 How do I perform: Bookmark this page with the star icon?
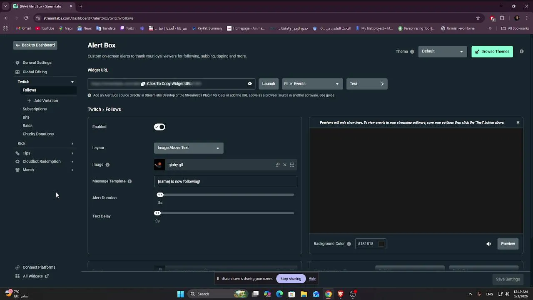pyautogui.click(x=478, y=18)
